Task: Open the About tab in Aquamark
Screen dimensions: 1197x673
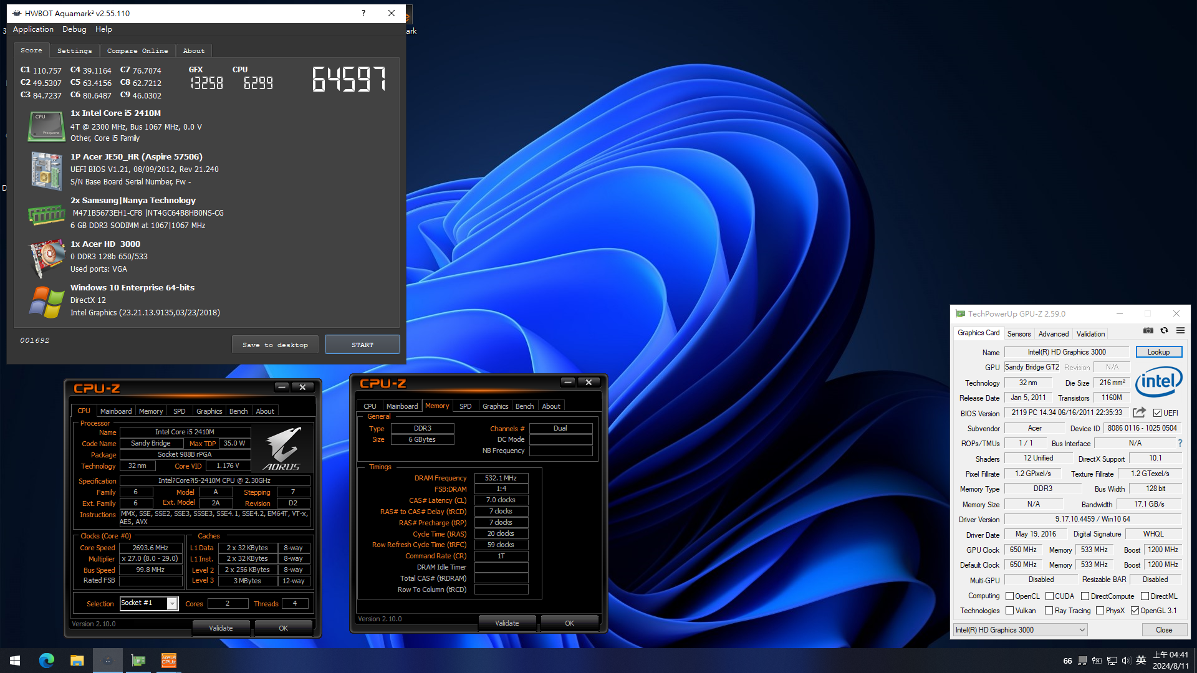Action: click(194, 50)
